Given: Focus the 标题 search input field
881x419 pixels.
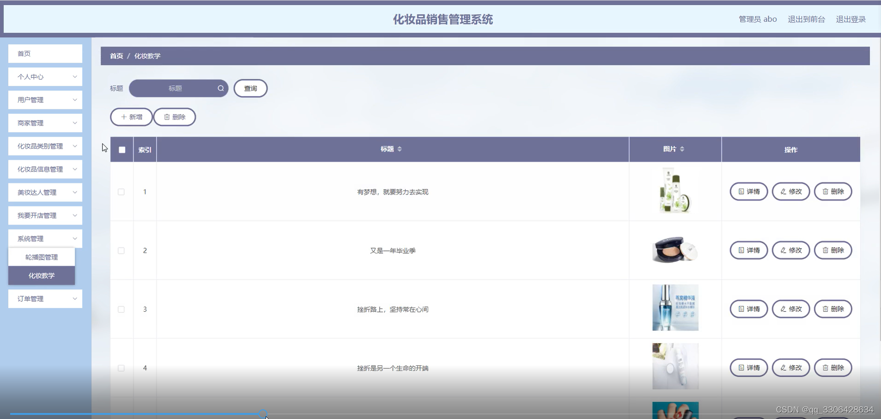Looking at the screenshot, I should point(178,88).
